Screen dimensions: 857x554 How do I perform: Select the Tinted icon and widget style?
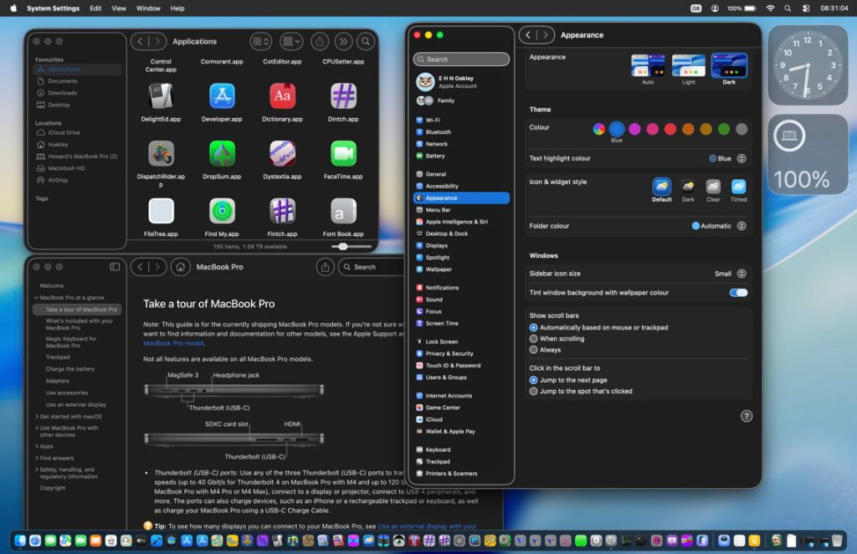coord(738,187)
